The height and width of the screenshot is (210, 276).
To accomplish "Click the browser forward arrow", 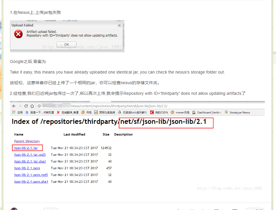I will (20, 106).
